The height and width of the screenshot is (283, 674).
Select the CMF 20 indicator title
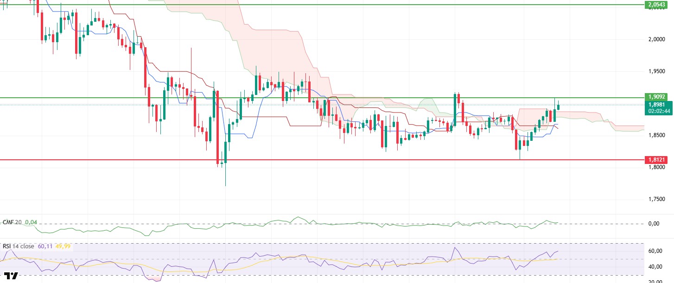point(12,222)
